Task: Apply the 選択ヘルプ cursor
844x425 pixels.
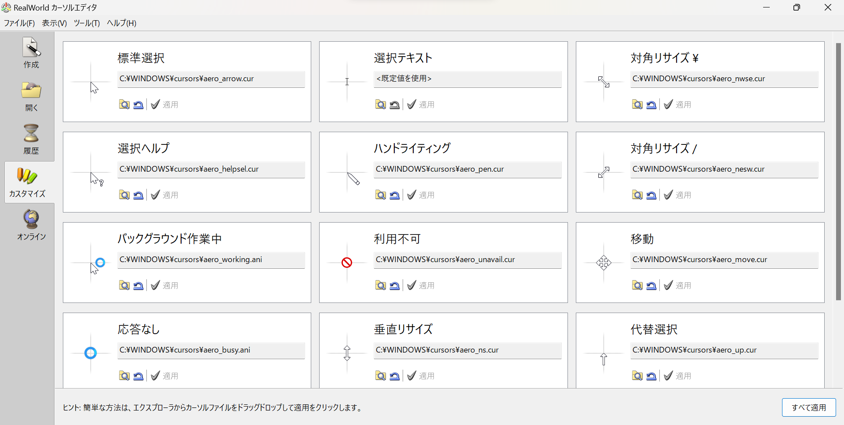Action: pos(165,195)
